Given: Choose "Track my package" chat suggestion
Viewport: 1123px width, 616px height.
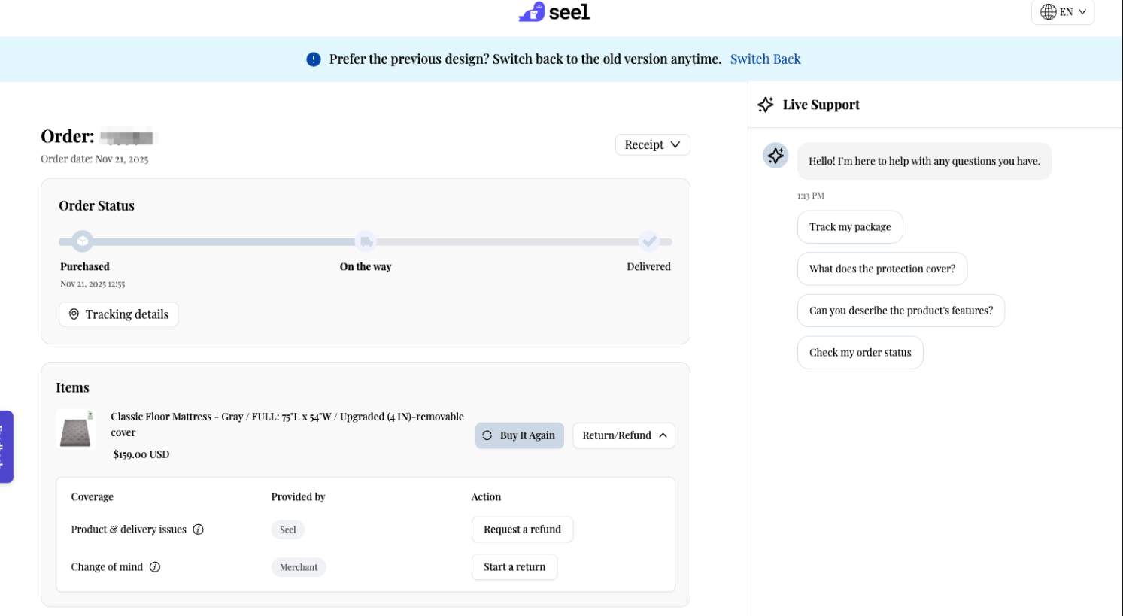Looking at the screenshot, I should (x=850, y=227).
